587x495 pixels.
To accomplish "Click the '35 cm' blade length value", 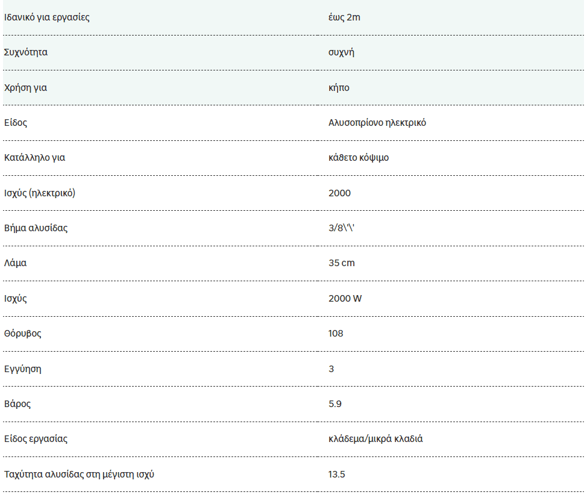I will (342, 263).
